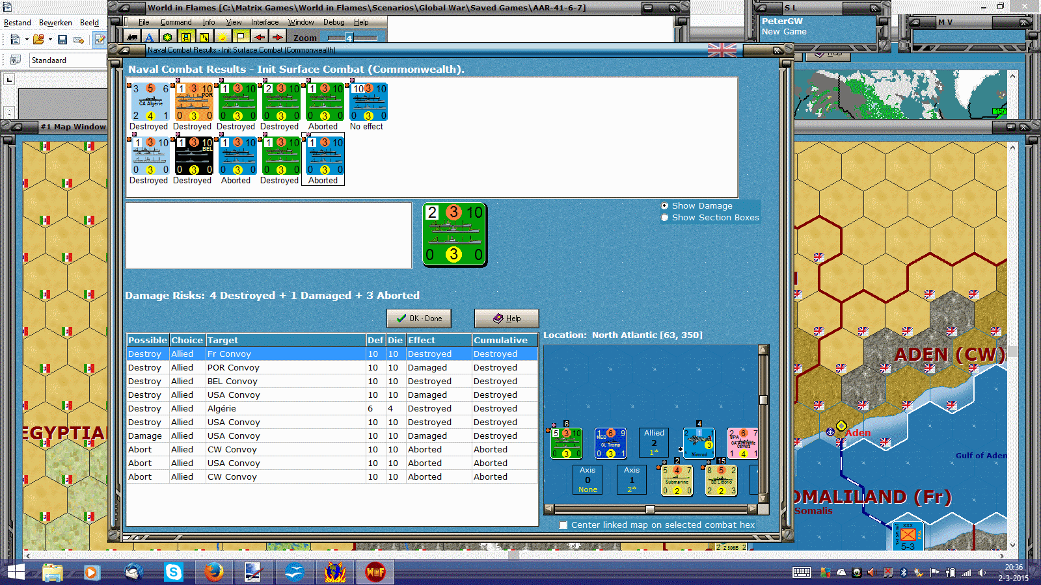Select the Show Section Boxes radio button
Image resolution: width=1041 pixels, height=585 pixels.
pyautogui.click(x=664, y=218)
